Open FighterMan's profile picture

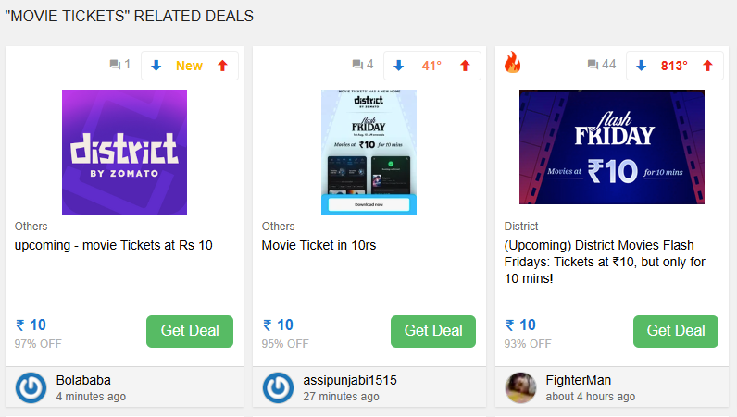coord(520,387)
